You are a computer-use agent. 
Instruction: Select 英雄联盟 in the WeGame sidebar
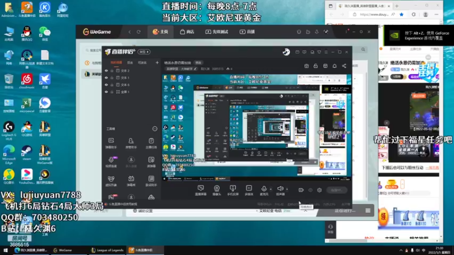[93, 74]
